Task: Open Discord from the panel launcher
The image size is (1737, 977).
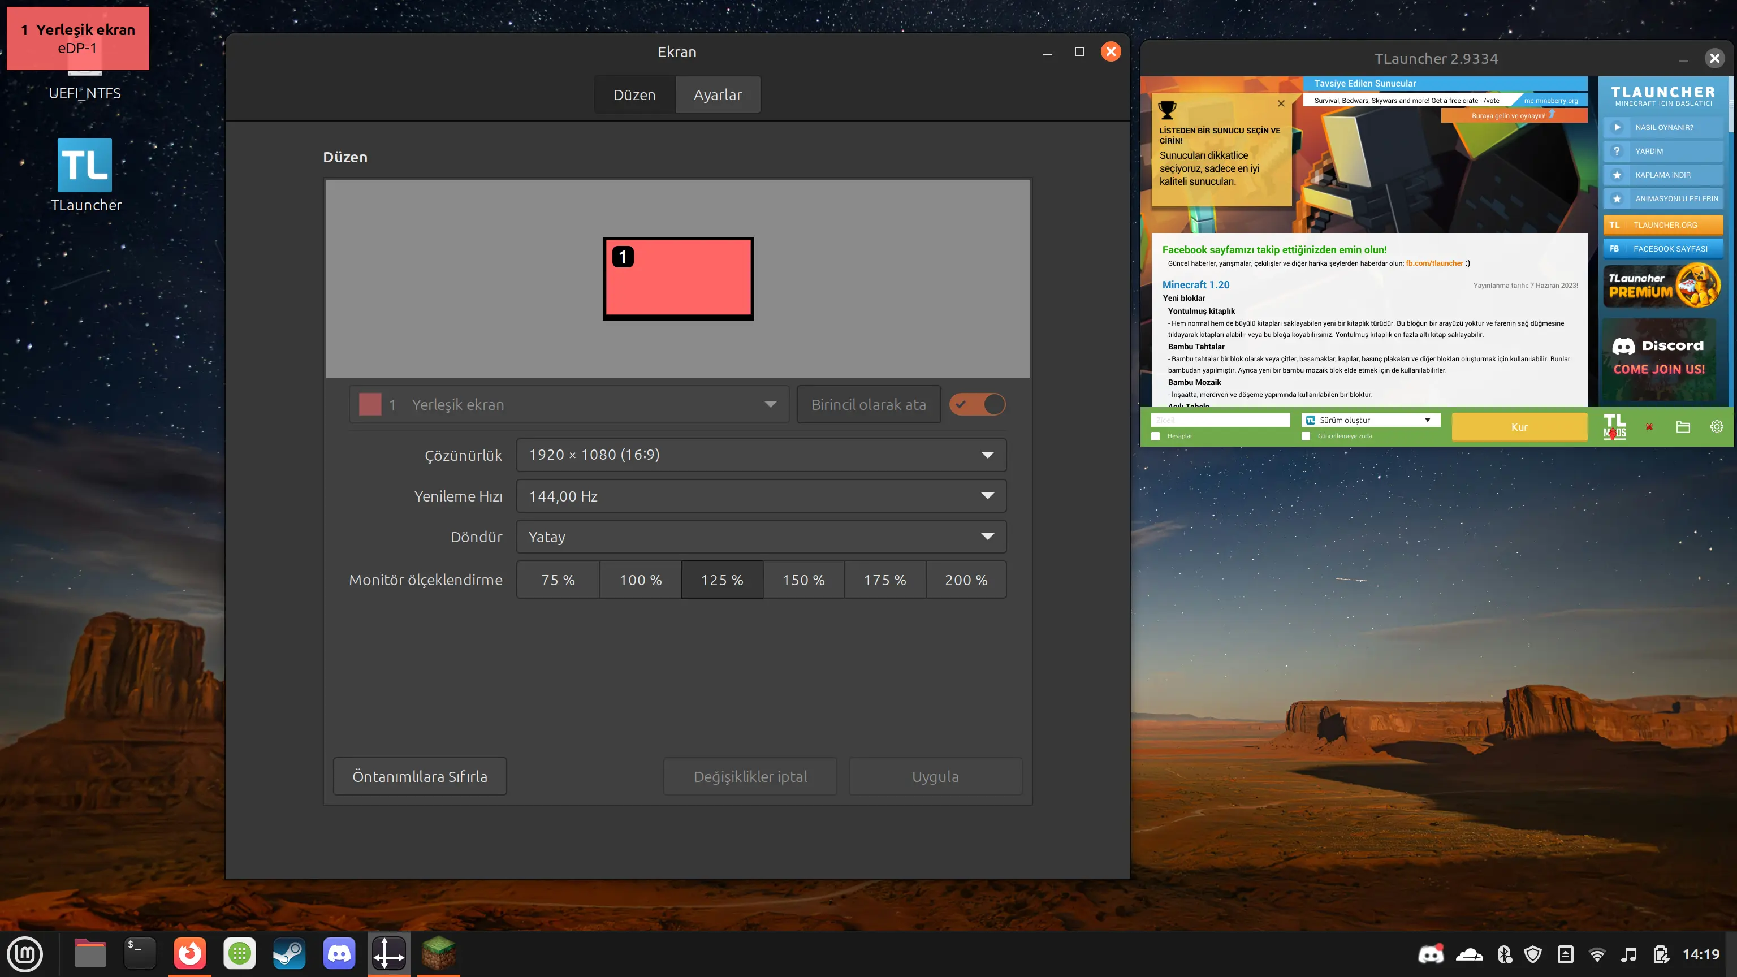Action: 339,954
